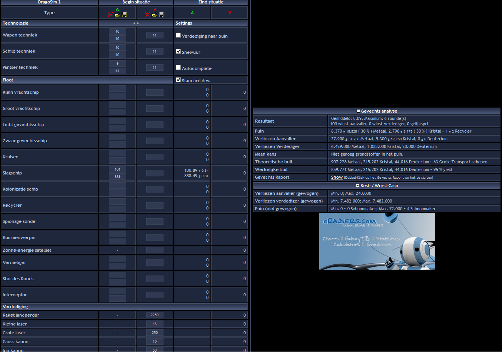Click the red X delete icon under defender V
The height and width of the screenshot is (352, 502).
pos(147,15)
